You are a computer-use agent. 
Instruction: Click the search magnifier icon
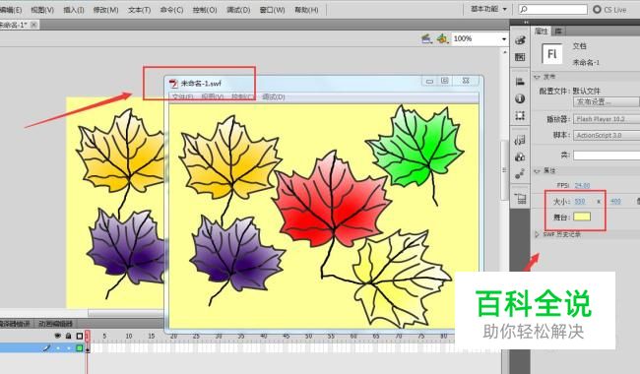524,9
